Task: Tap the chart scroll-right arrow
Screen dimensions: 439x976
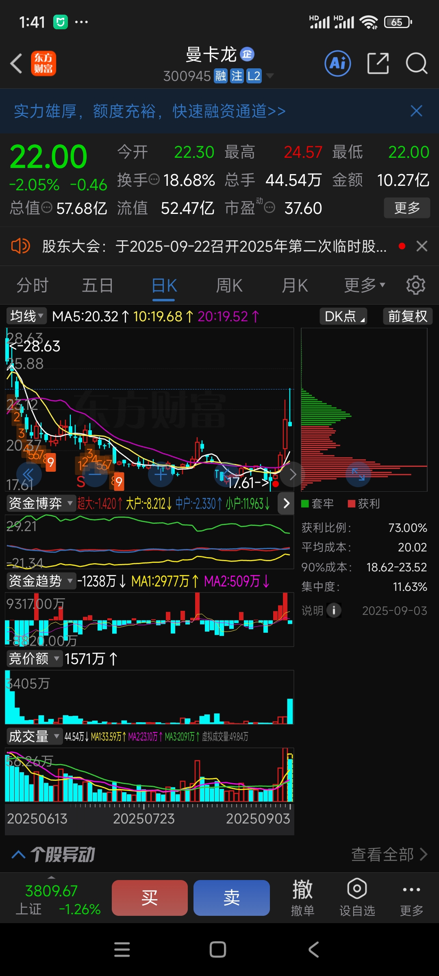Action: (292, 474)
